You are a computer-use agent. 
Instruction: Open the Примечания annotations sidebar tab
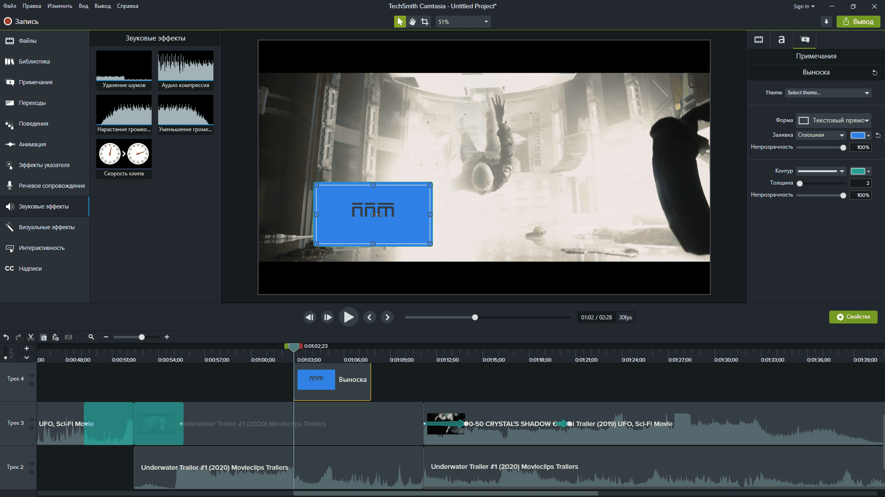click(44, 82)
